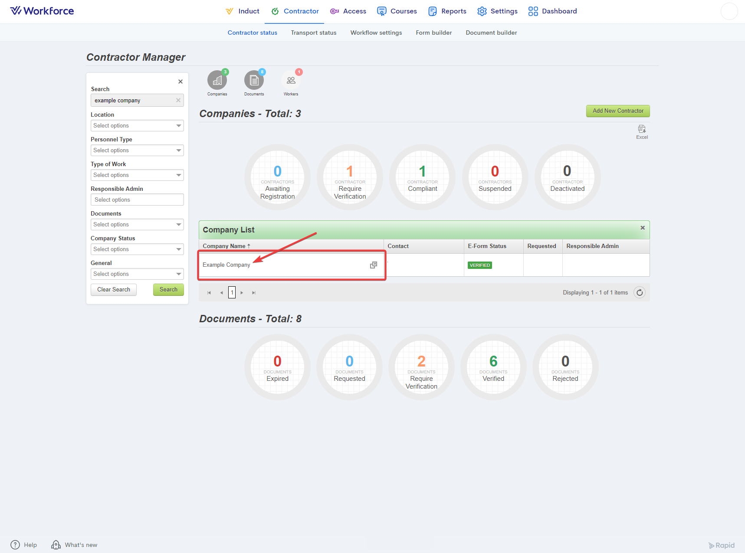Screen dimensions: 745x553
Task: Click the Responsible Admin input field
Action: pyautogui.click(x=137, y=200)
